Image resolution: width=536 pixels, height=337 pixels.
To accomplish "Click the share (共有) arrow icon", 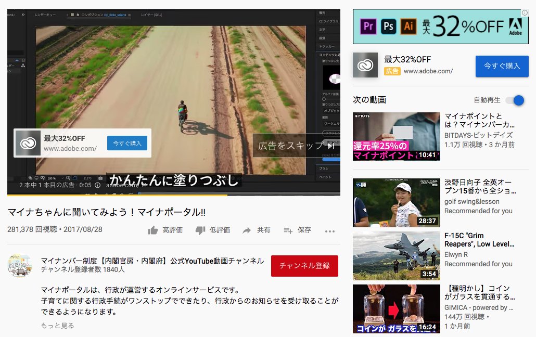I will 247,230.
